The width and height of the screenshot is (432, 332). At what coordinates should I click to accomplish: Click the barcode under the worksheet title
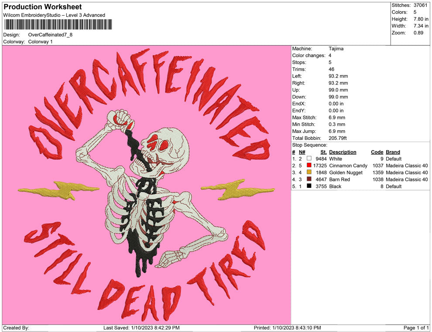coord(57,24)
